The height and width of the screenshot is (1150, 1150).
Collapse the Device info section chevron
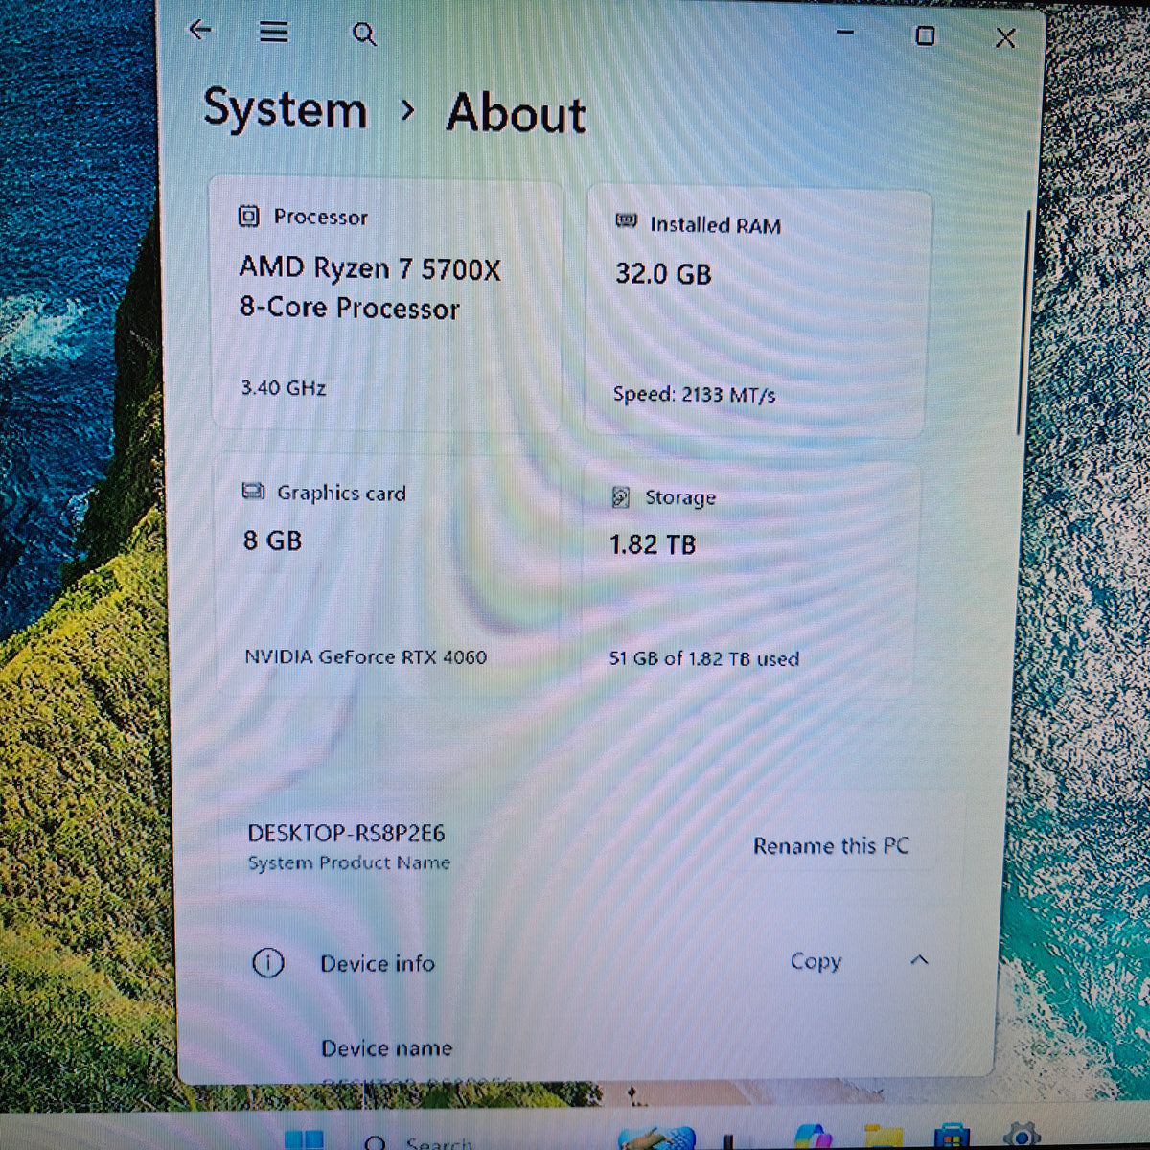(x=919, y=959)
